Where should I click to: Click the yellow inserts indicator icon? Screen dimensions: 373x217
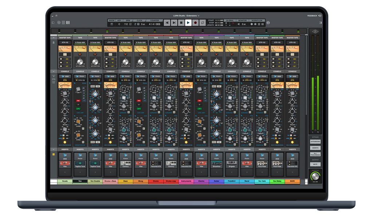point(54,154)
